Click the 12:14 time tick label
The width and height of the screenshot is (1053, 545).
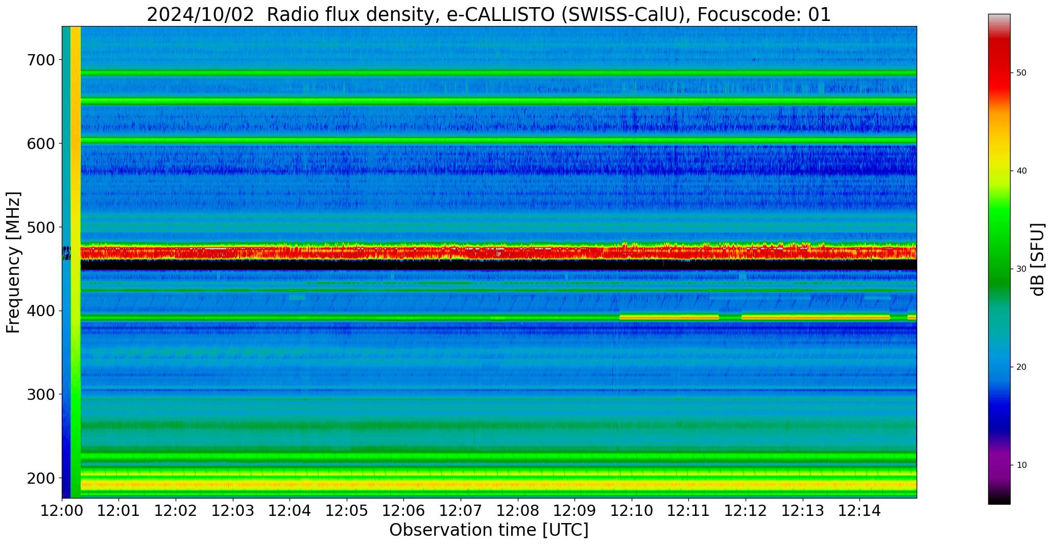860,511
